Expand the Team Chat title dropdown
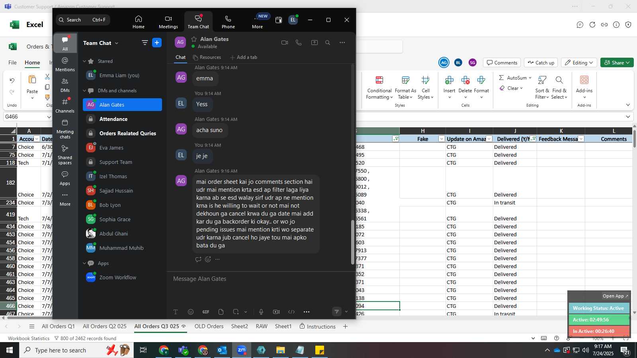Image resolution: width=637 pixels, height=358 pixels. pyautogui.click(x=117, y=43)
